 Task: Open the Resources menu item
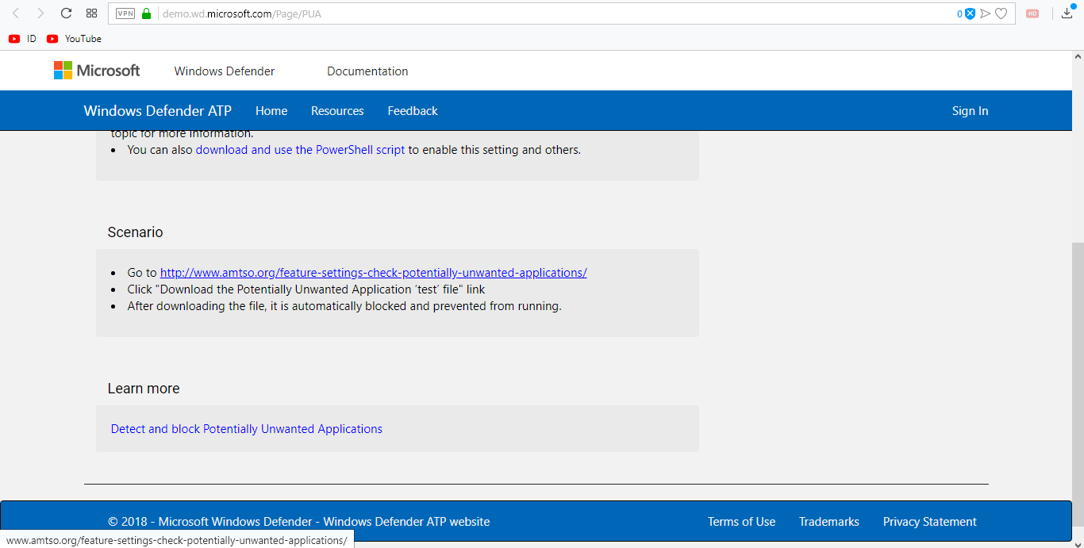pos(336,110)
